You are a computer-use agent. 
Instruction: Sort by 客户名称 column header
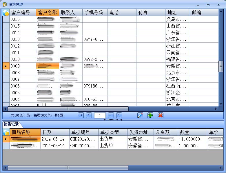point(48,12)
